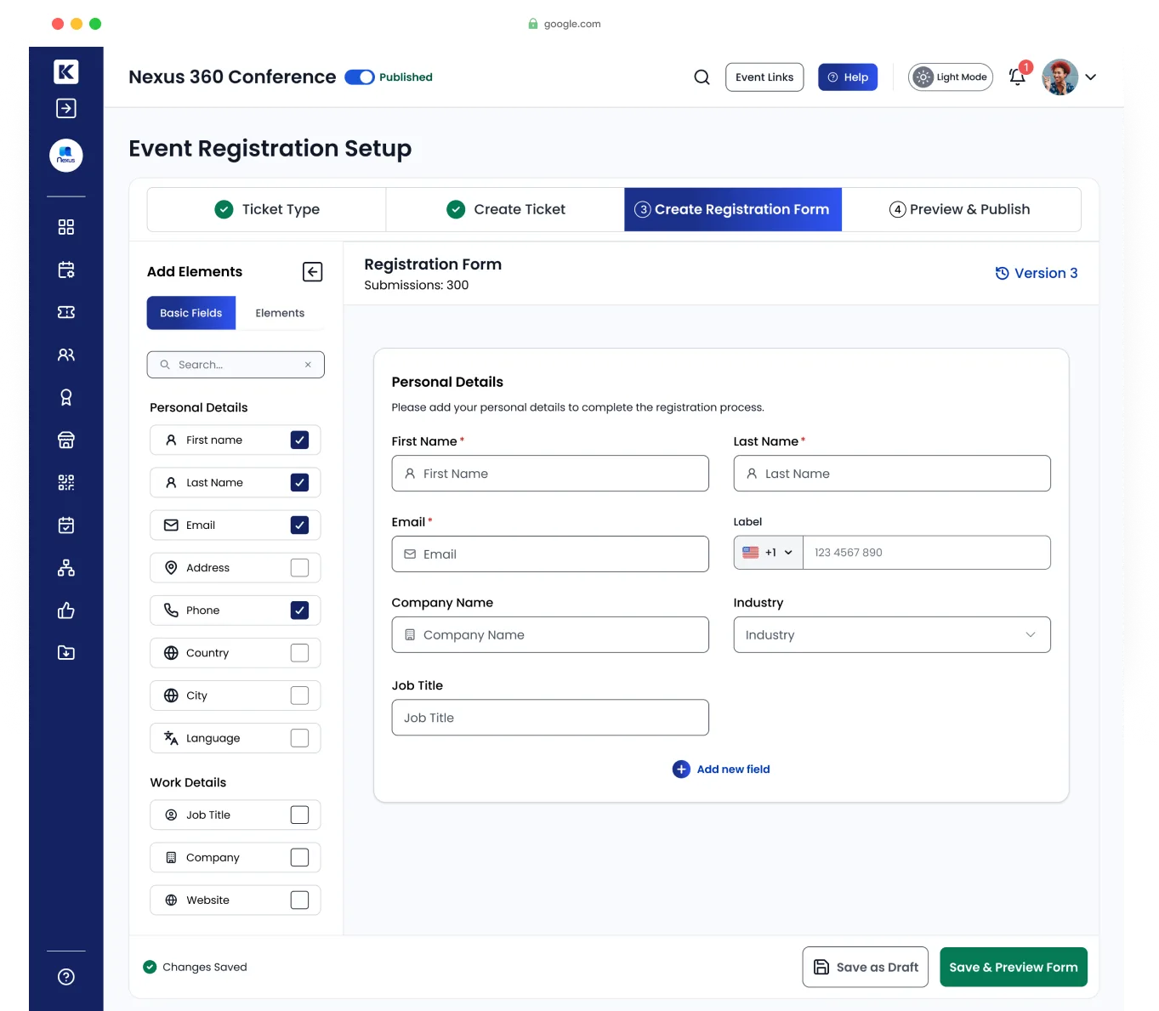Open the Nexus organization avatar

(x=66, y=156)
